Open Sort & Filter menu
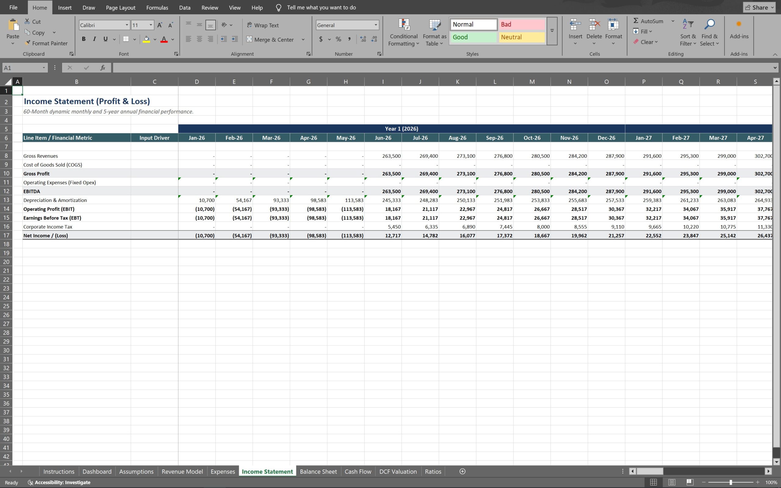 coord(688,32)
